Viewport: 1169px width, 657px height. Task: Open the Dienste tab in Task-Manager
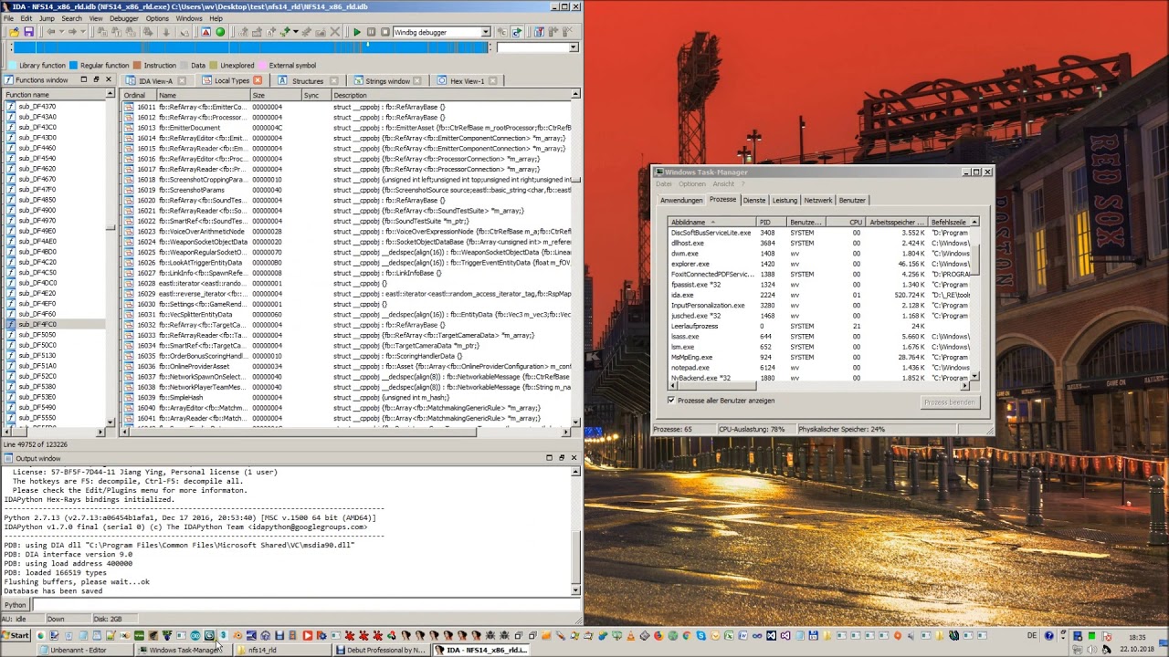tap(754, 200)
